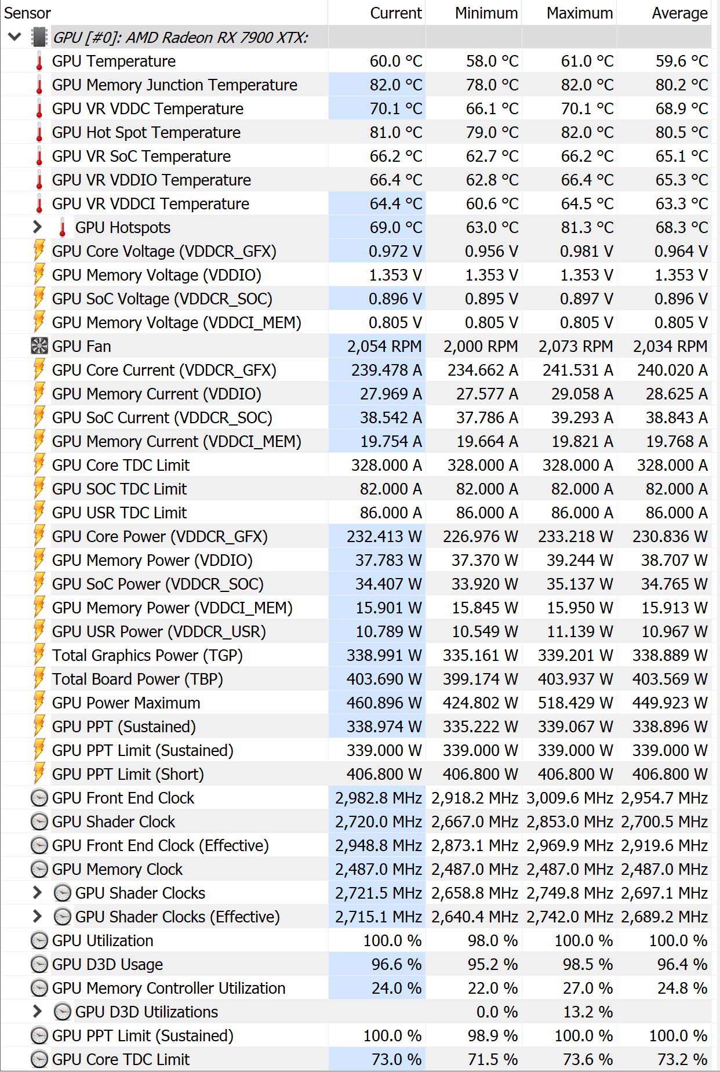
Task: Click lightning icon beside GPU Memory Voltage (VDDIO)
Action: pos(39,275)
